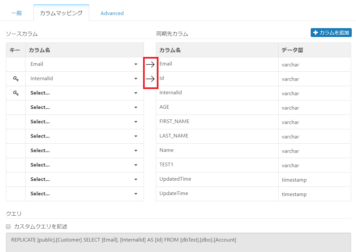
Task: Click the plus icon on カラムを追加 button
Action: click(x=316, y=33)
